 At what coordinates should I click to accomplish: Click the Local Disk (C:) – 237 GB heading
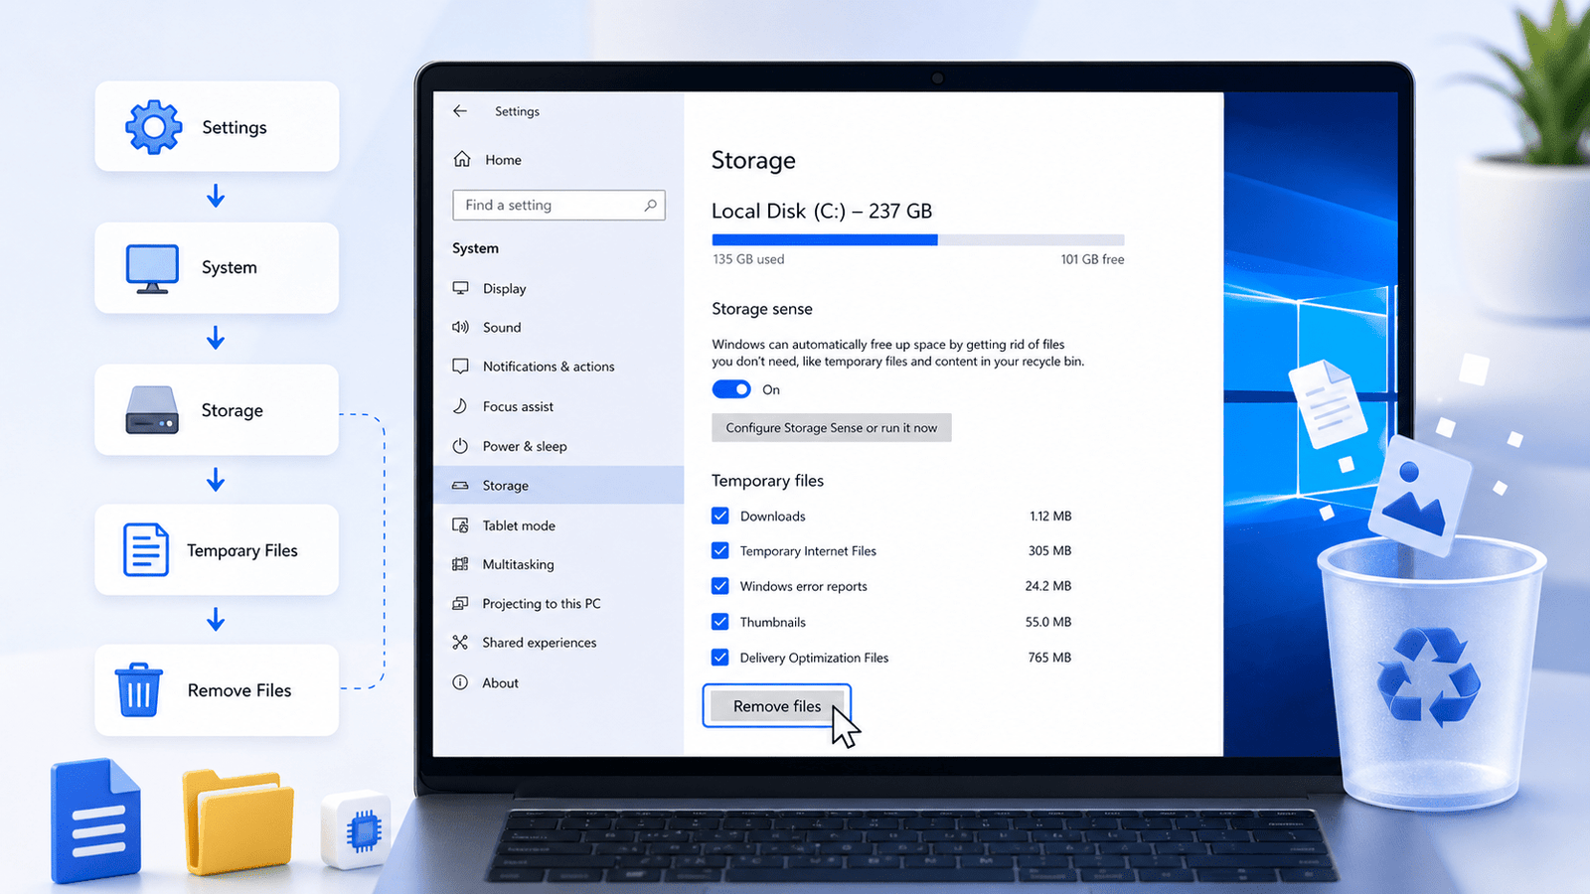click(822, 211)
